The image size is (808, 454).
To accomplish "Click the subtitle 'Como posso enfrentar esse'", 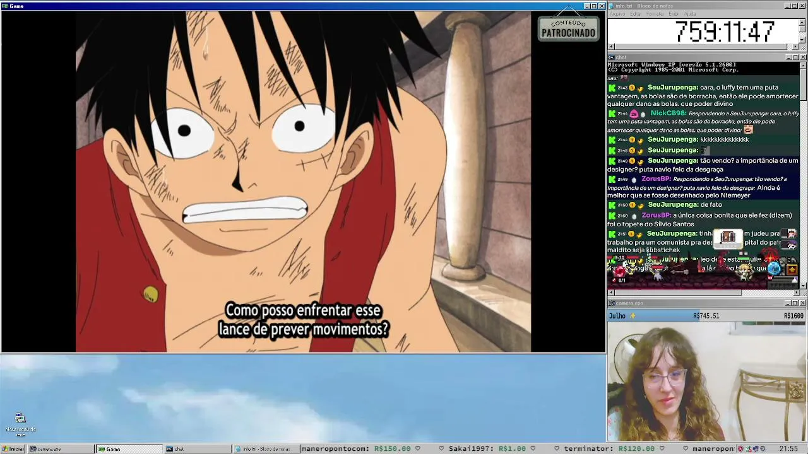I will (x=303, y=310).
